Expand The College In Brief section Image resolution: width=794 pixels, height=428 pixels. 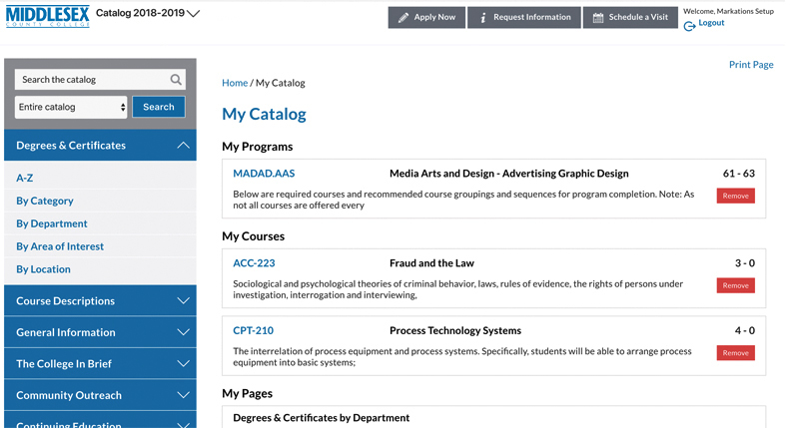(100, 364)
